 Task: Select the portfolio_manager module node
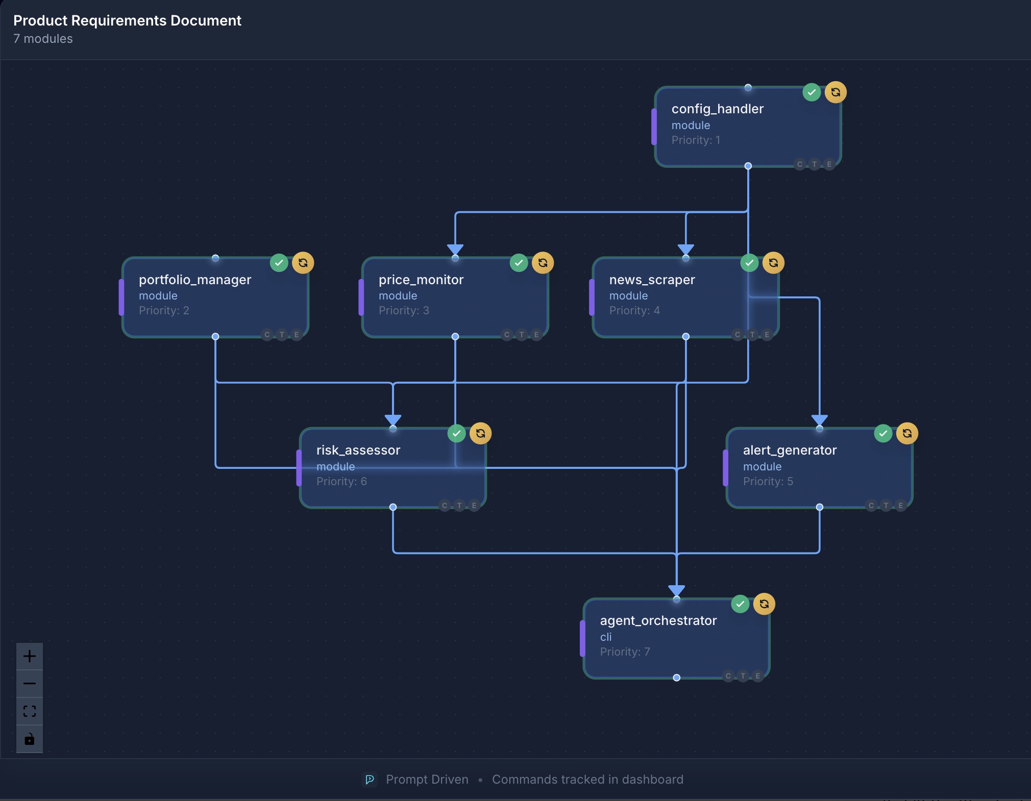click(204, 297)
